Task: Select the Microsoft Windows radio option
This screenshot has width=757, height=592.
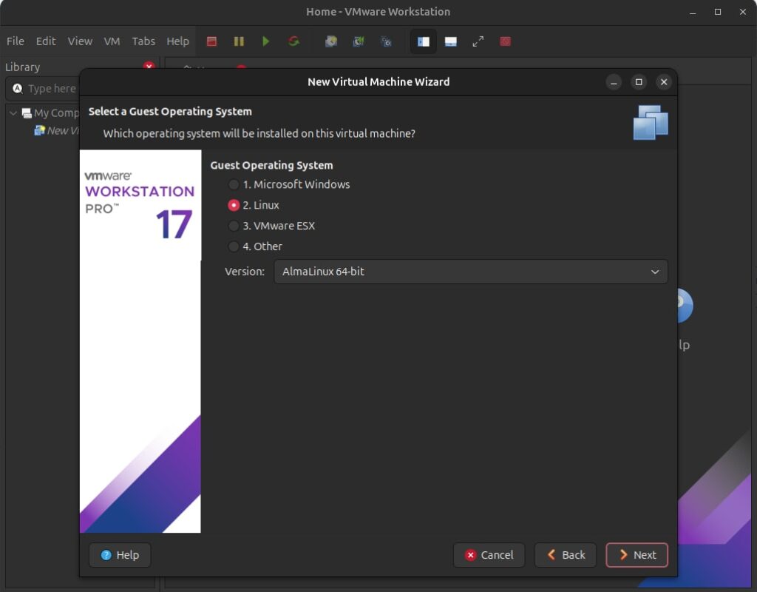Action: click(234, 184)
